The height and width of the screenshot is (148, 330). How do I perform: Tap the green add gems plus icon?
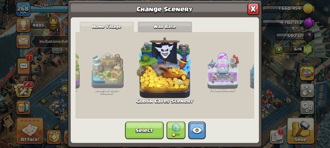[279, 50]
